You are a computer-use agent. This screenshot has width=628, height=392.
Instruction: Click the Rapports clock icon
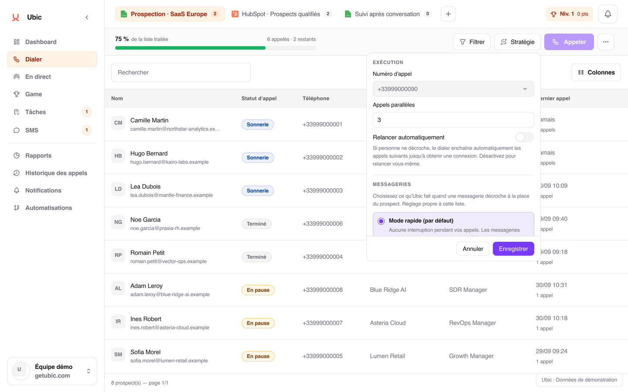pos(17,155)
